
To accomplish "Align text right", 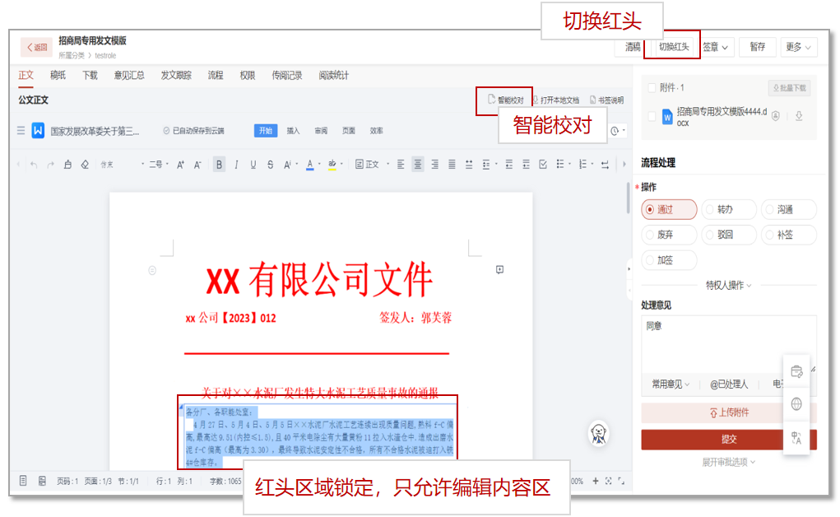I will (x=435, y=165).
